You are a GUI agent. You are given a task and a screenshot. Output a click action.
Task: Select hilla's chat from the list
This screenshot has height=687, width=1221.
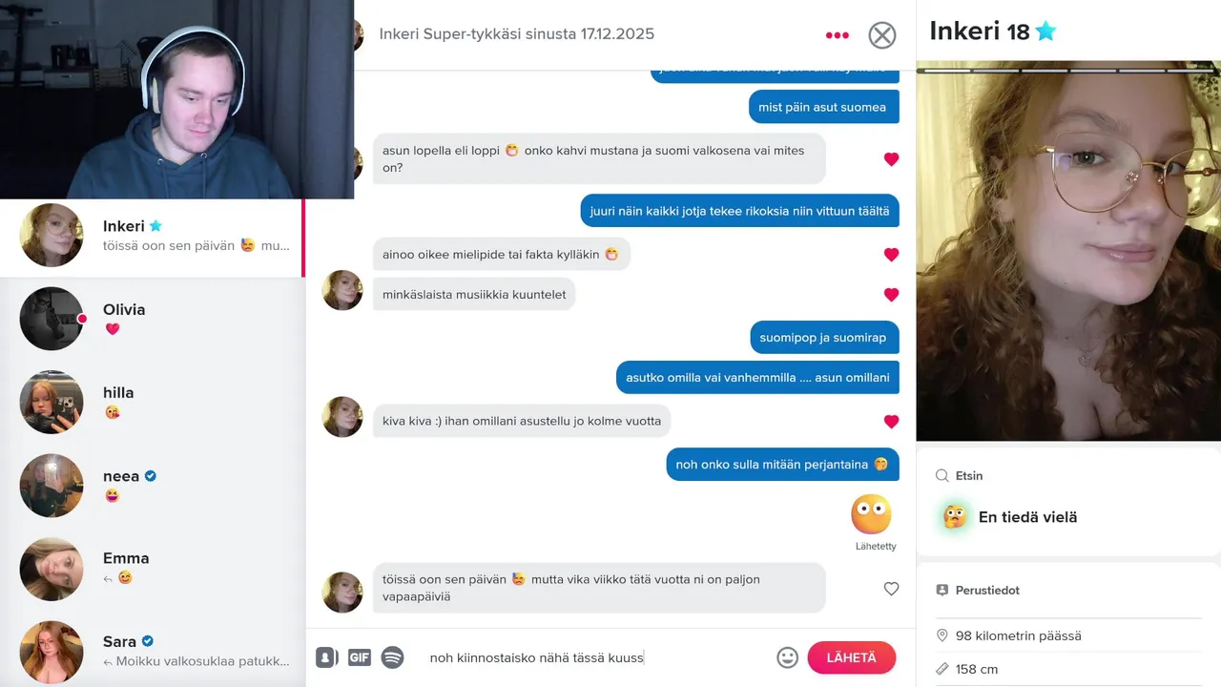point(153,402)
